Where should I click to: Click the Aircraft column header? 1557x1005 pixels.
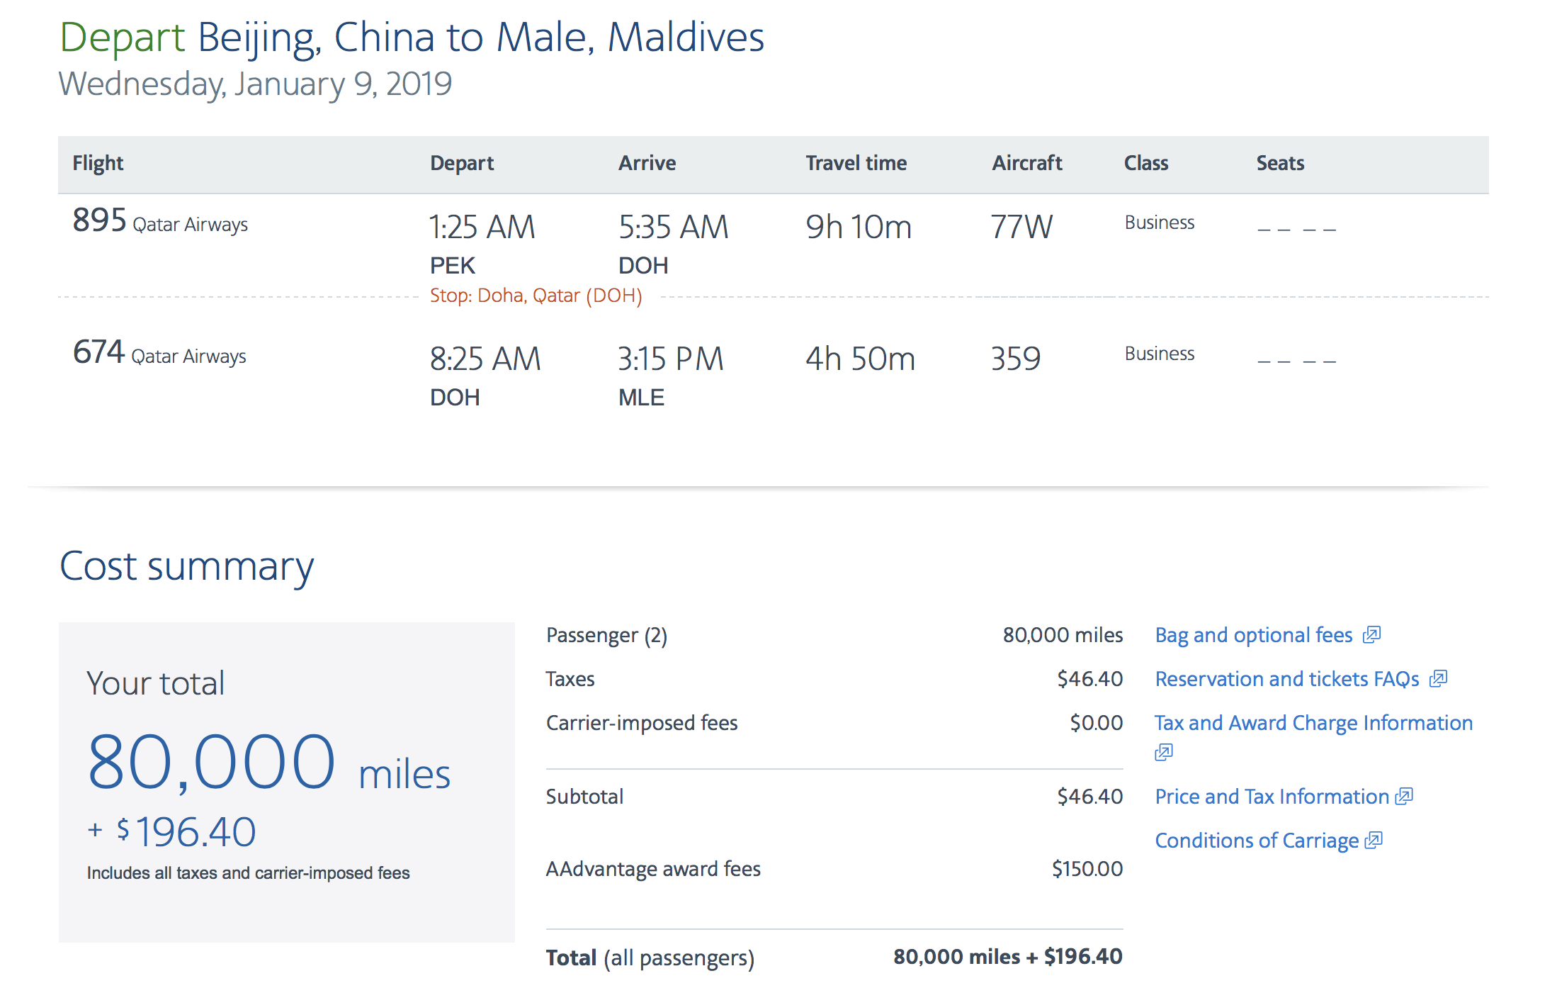click(1026, 163)
